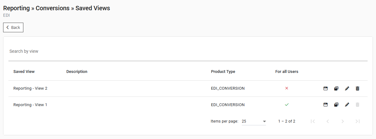The width and height of the screenshot is (376, 139).
Task: Edit Reporting - View 1 with pencil icon
Action: [347, 105]
